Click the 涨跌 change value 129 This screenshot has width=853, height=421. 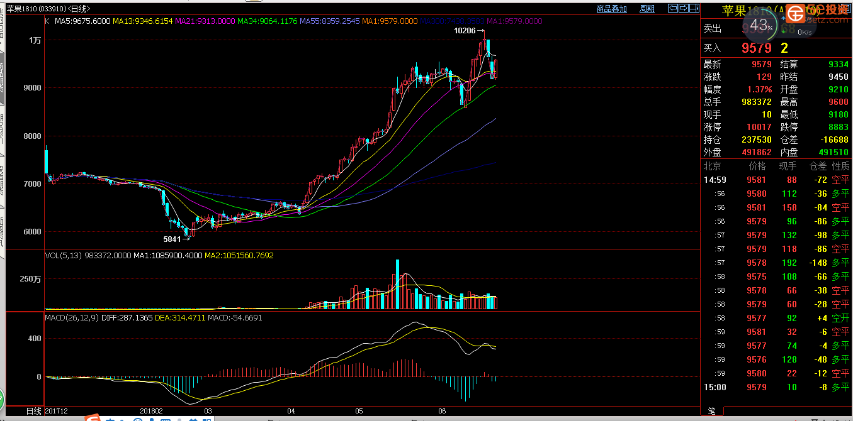tap(764, 77)
